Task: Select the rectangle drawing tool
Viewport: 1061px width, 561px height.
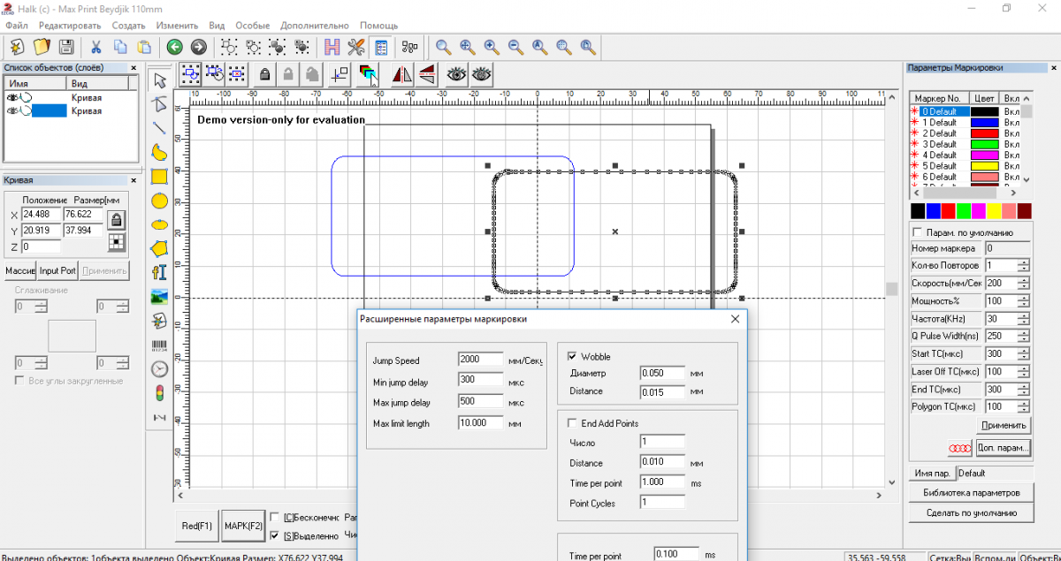Action: click(x=159, y=177)
